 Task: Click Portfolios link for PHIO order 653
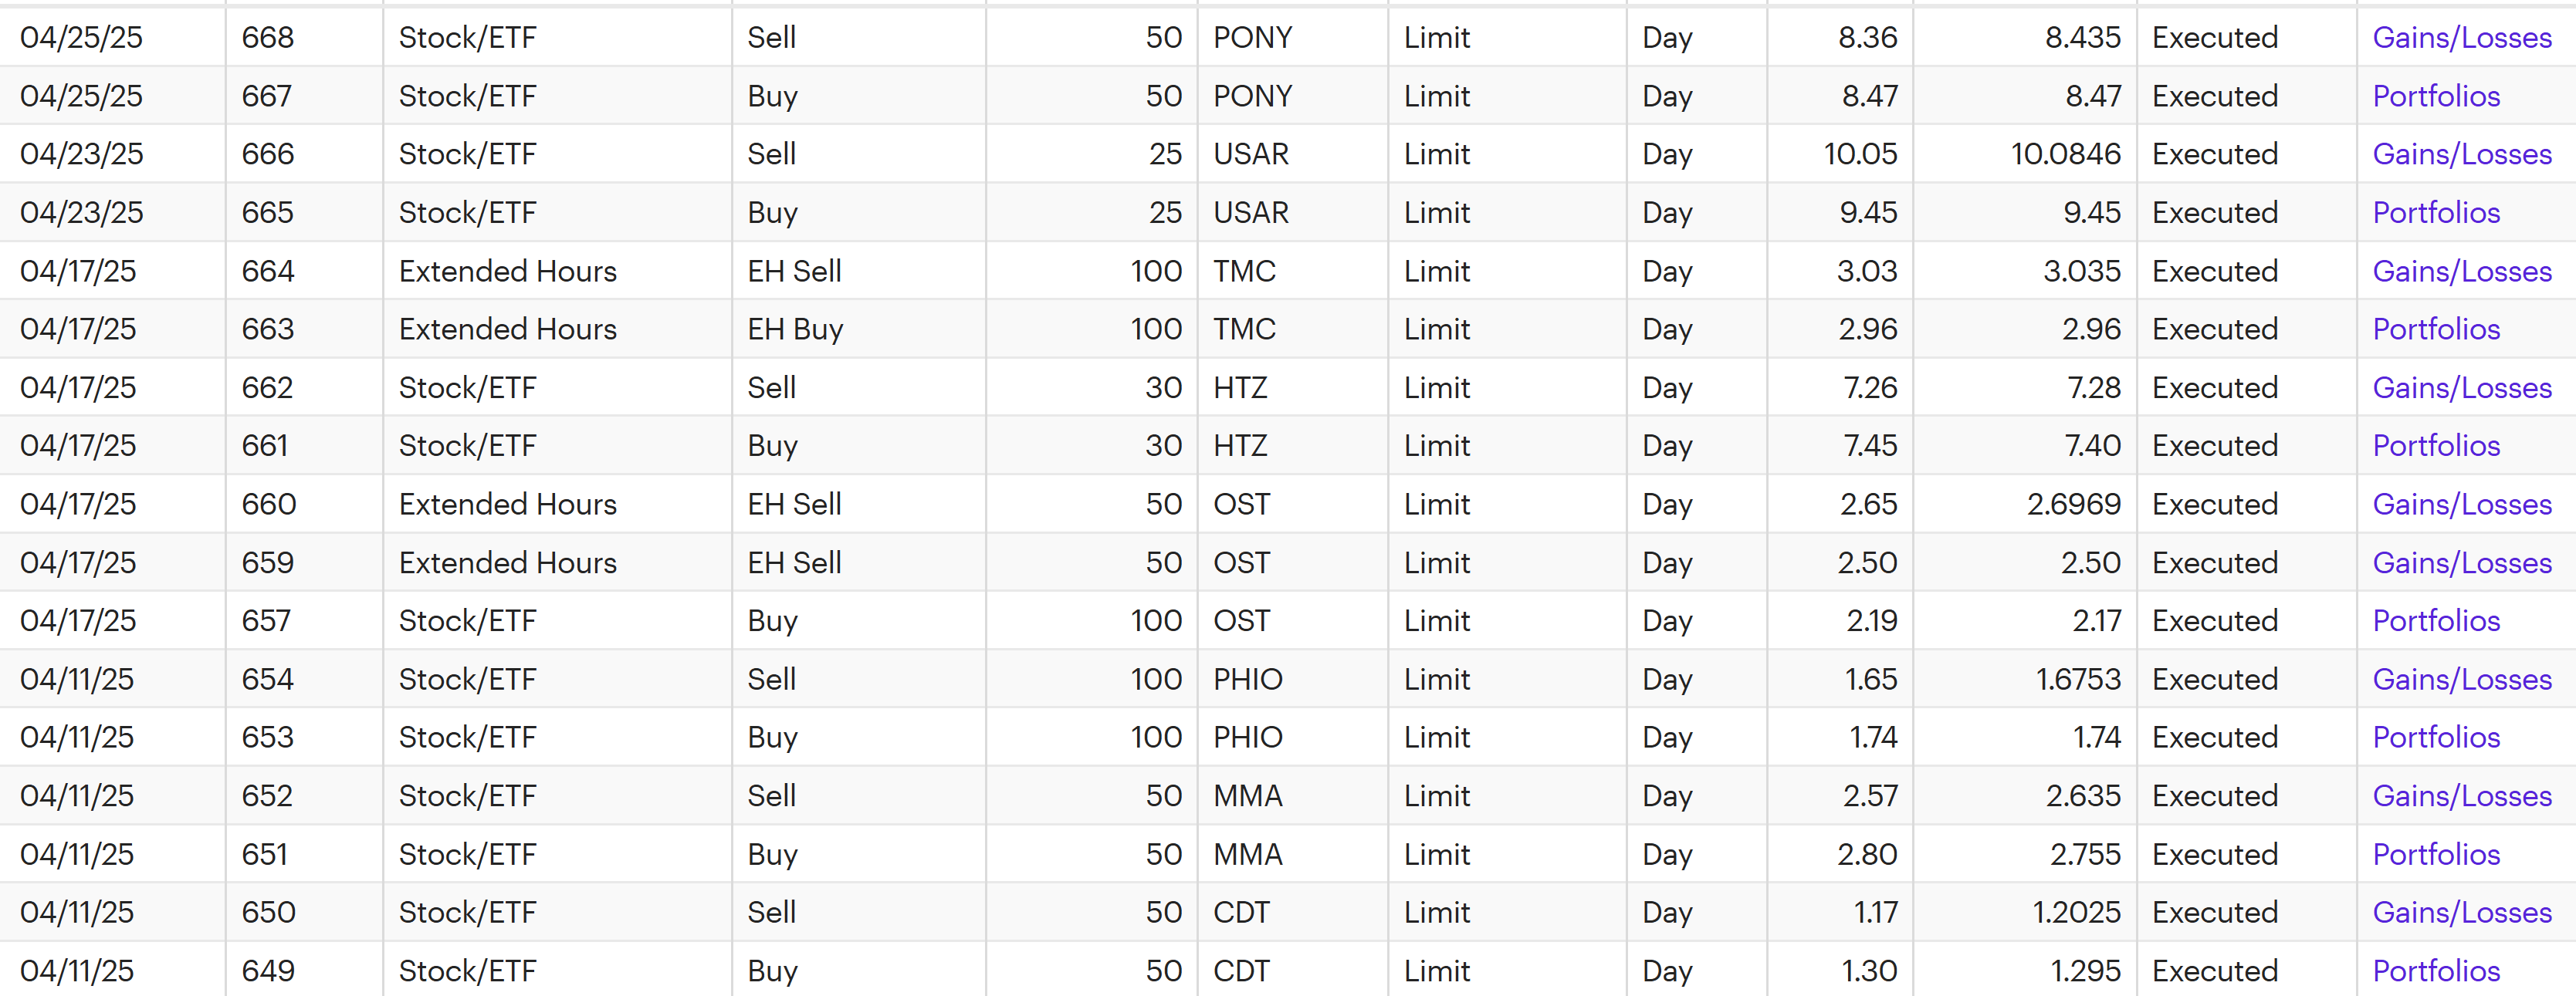(2435, 738)
